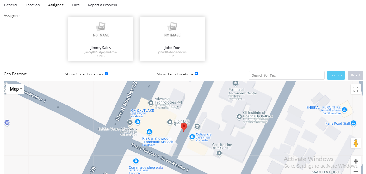Click CII Institute of Hospitality marker
The height and width of the screenshot is (174, 366).
click(x=239, y=117)
